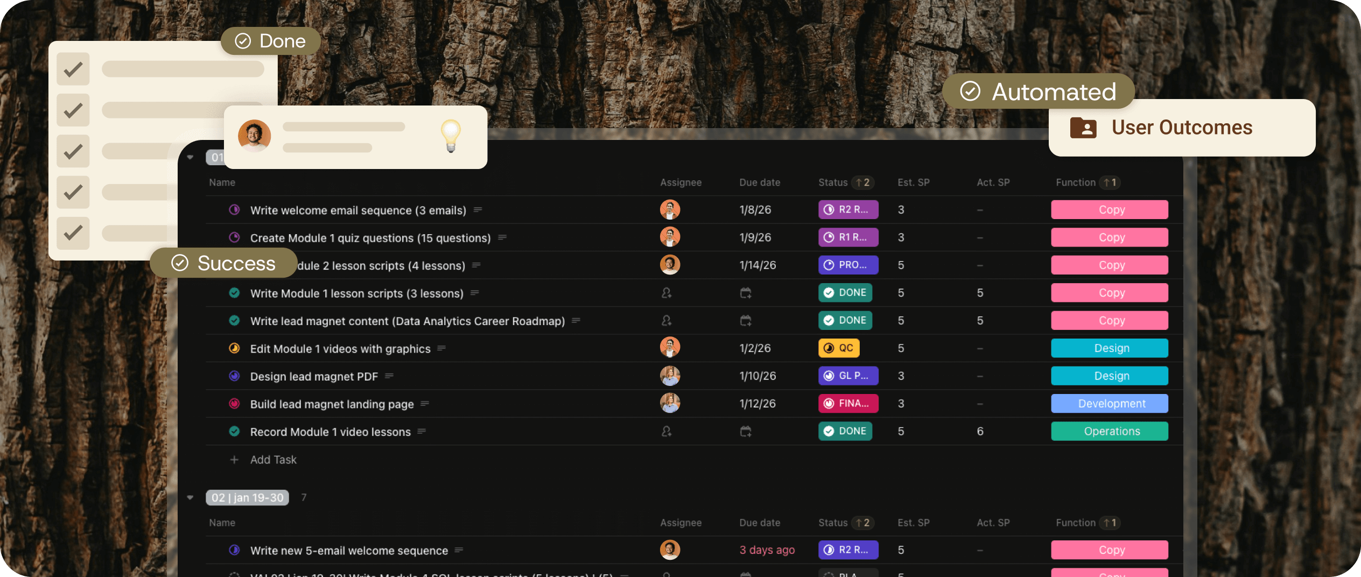The height and width of the screenshot is (577, 1361).
Task: Click Copy function tag for welcome email sequence
Action: click(x=1110, y=210)
